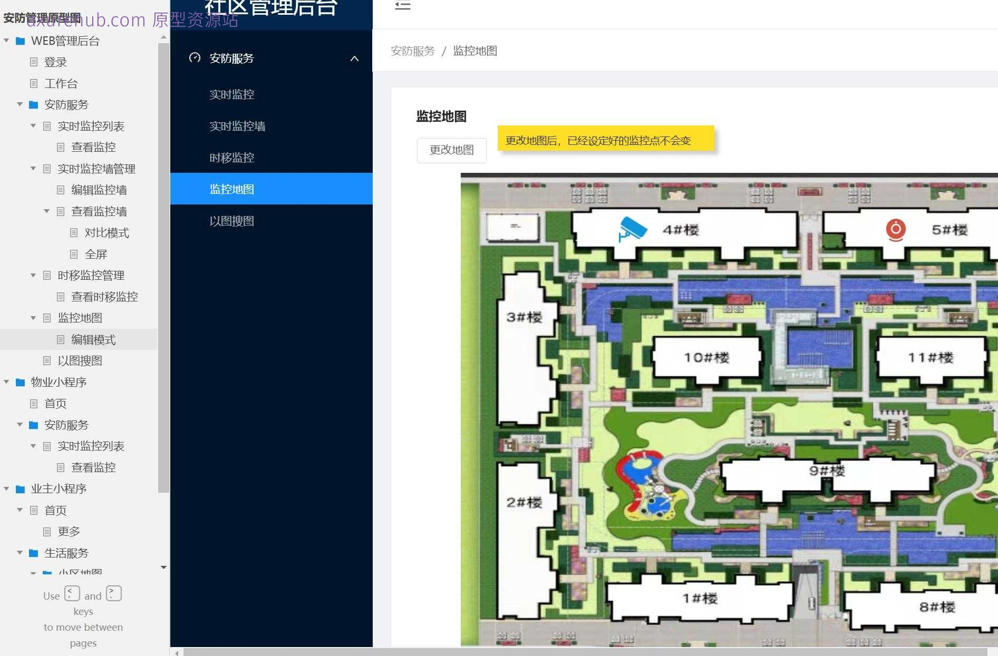Click the folder icon next to 业主小程序
This screenshot has height=656, width=998.
click(x=20, y=488)
